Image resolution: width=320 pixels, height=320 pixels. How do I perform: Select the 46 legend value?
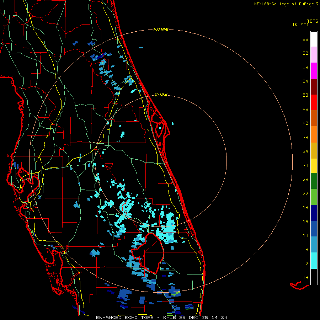305,110
